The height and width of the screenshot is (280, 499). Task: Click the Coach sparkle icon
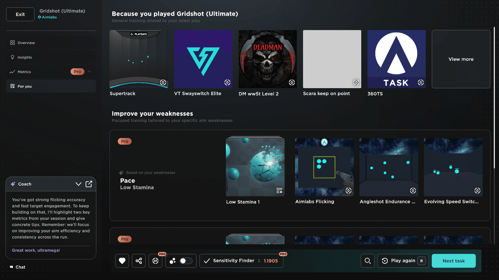pyautogui.click(x=13, y=184)
